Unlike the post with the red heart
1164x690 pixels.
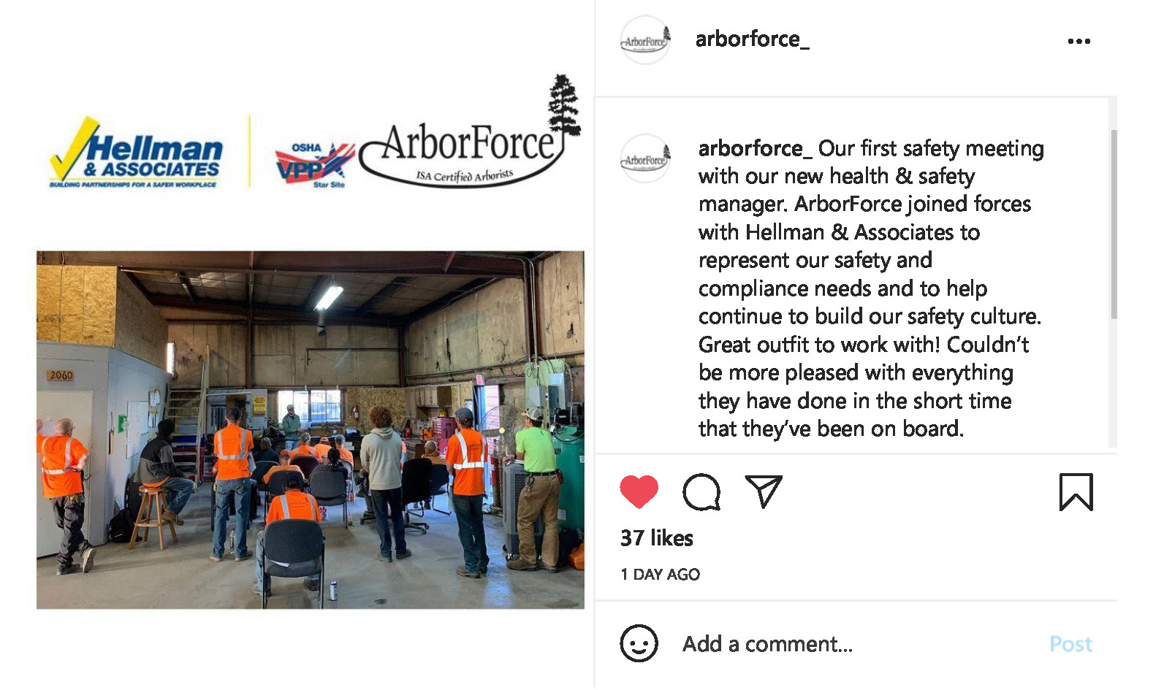coord(639,491)
